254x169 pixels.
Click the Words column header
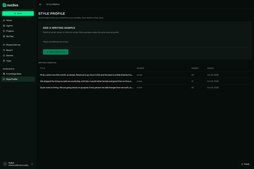click(195, 68)
